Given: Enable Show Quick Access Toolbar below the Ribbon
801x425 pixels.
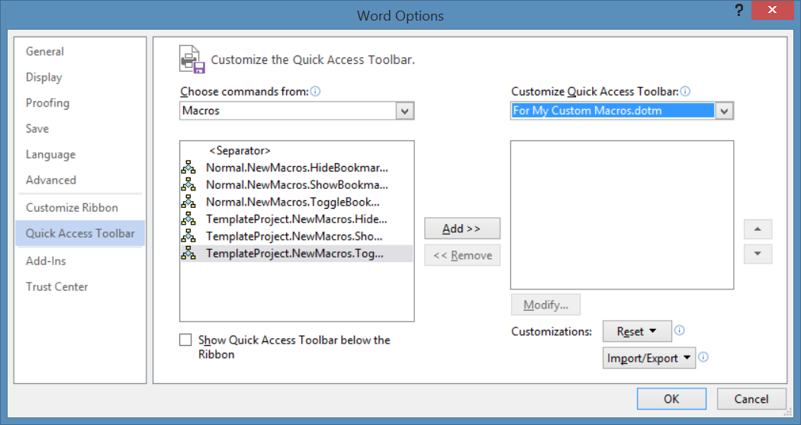Looking at the screenshot, I should coord(185,340).
